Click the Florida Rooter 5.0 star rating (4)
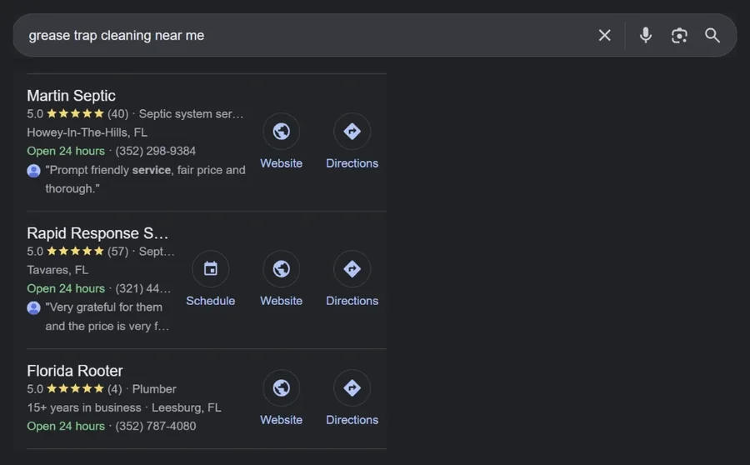Image resolution: width=750 pixels, height=465 pixels. [x=74, y=389]
